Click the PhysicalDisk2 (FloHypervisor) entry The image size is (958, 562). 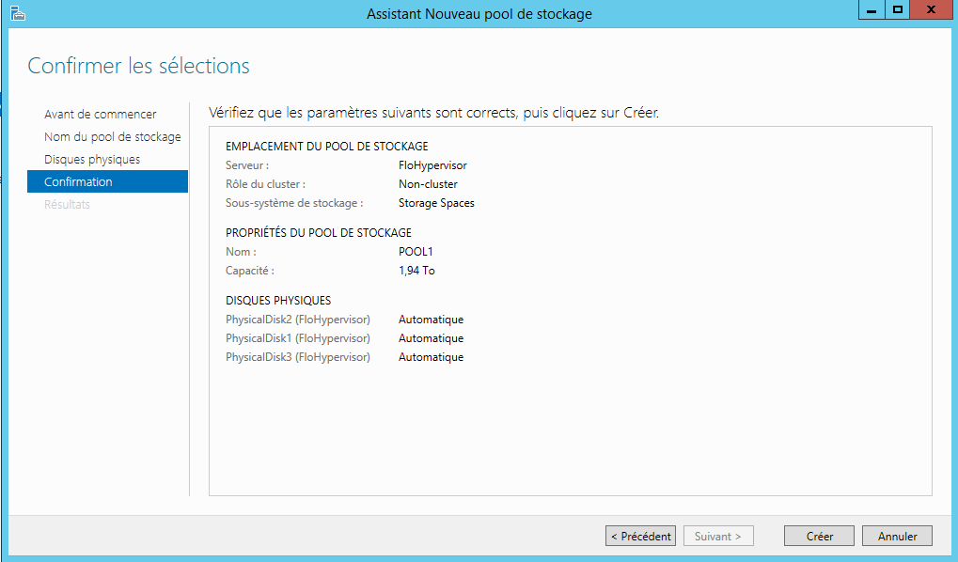(298, 320)
